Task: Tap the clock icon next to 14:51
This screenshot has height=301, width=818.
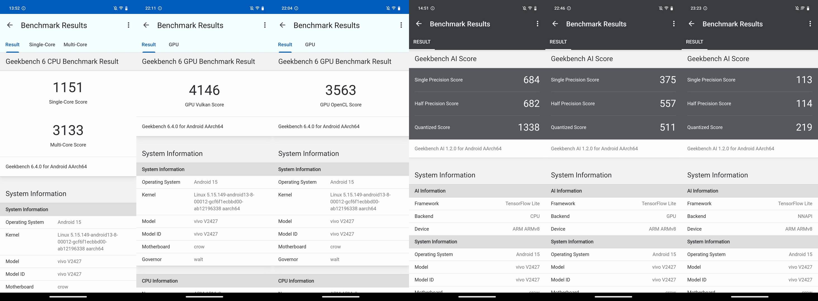Action: pyautogui.click(x=432, y=8)
